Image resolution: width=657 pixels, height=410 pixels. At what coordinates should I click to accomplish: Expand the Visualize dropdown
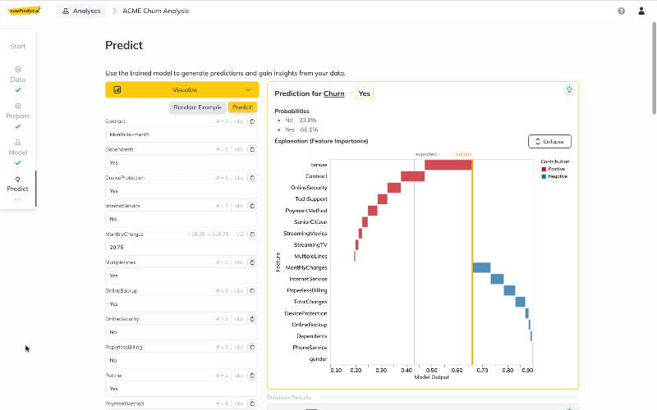181,90
